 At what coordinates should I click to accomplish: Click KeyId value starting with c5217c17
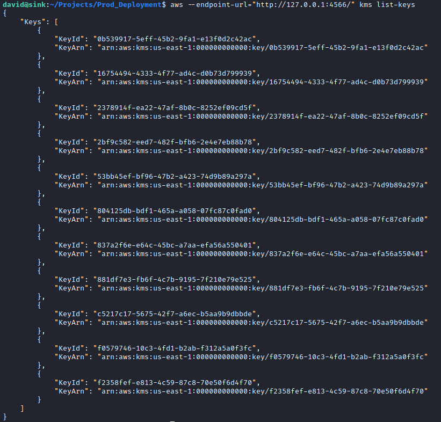point(177,314)
